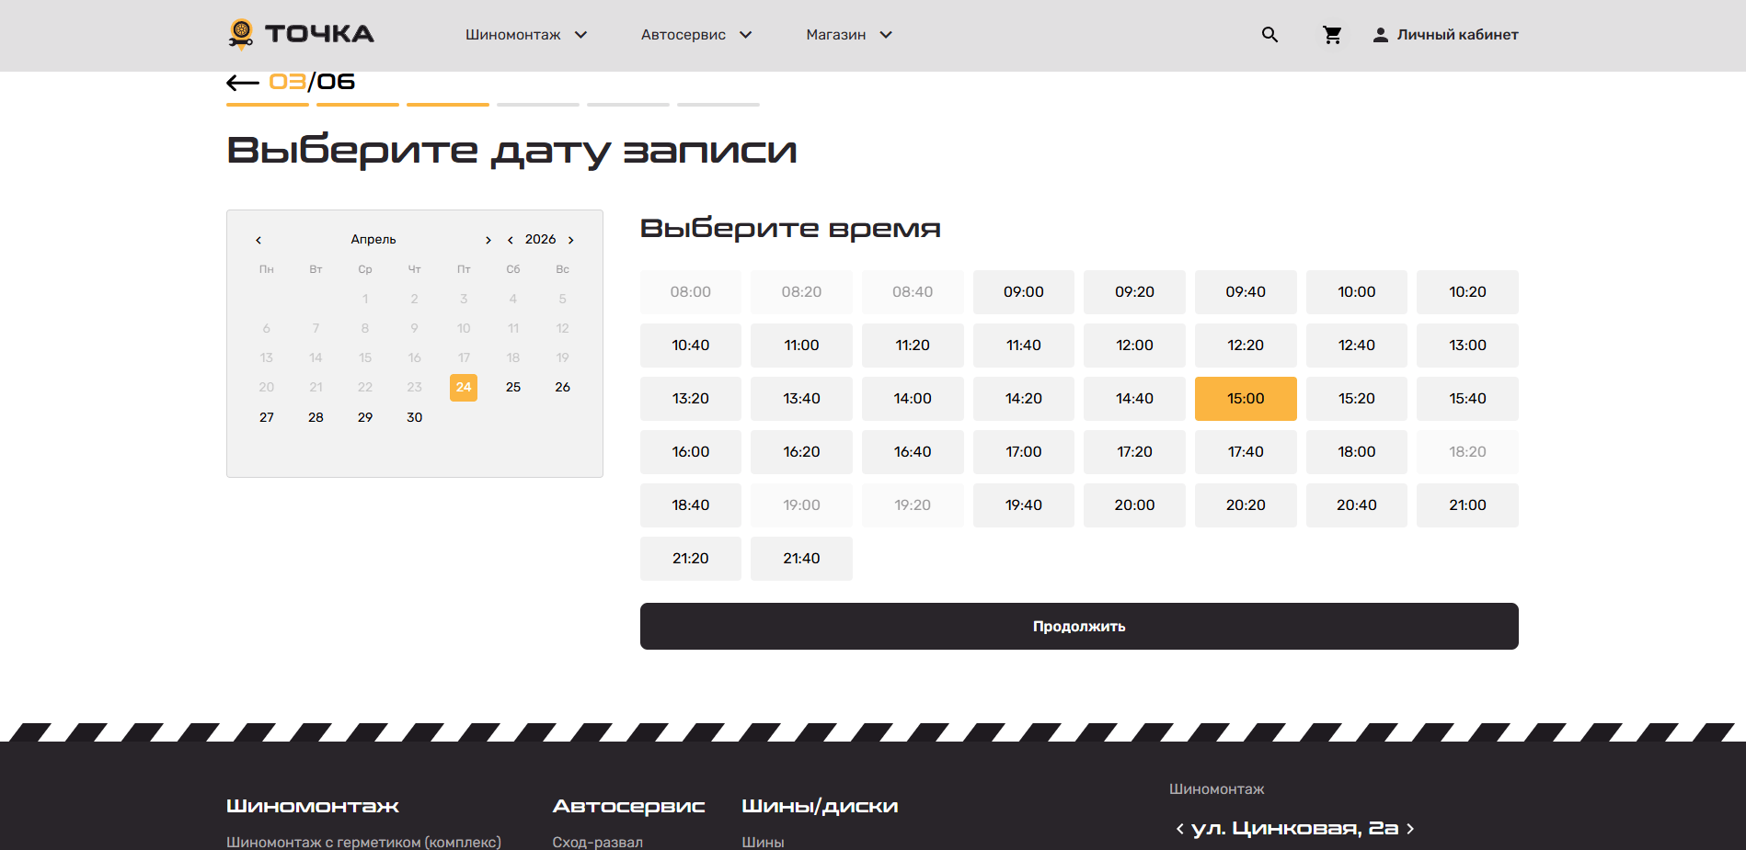Go to next month after Апрель

[488, 240]
